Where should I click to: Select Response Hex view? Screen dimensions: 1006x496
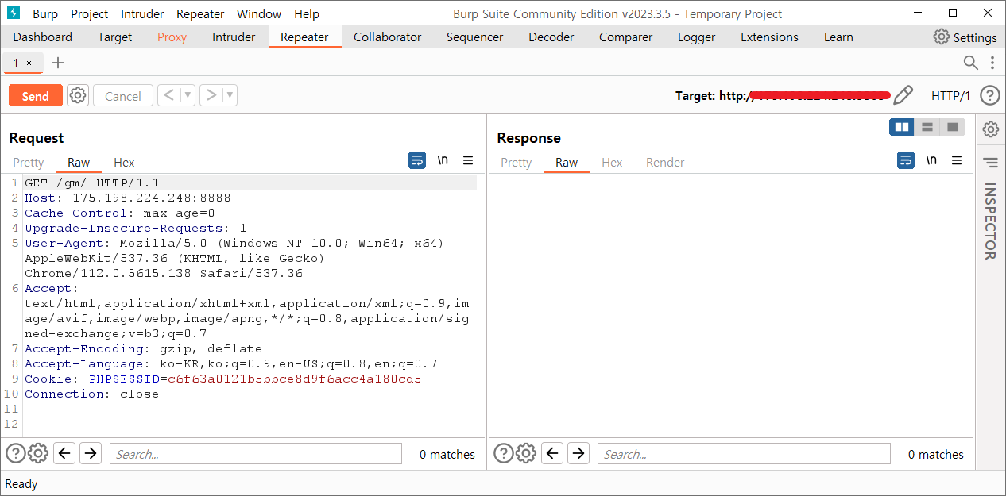coord(612,162)
